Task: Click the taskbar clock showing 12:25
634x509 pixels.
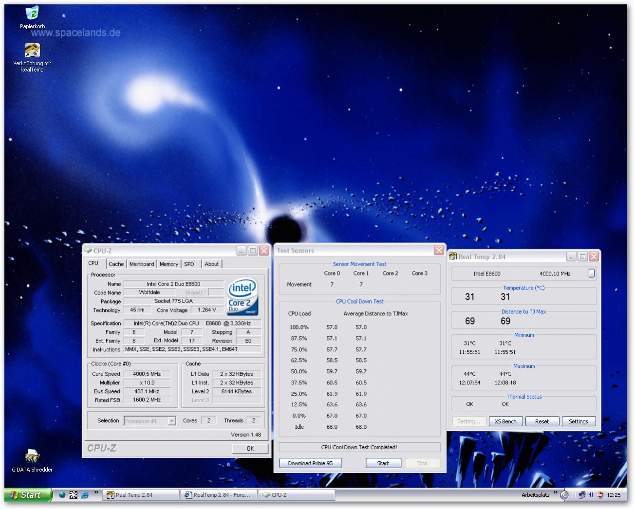Action: 614,495
